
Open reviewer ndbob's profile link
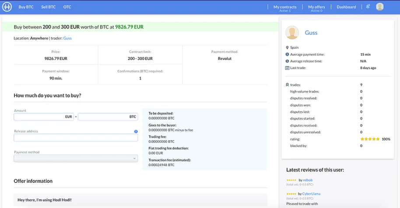tap(308, 180)
